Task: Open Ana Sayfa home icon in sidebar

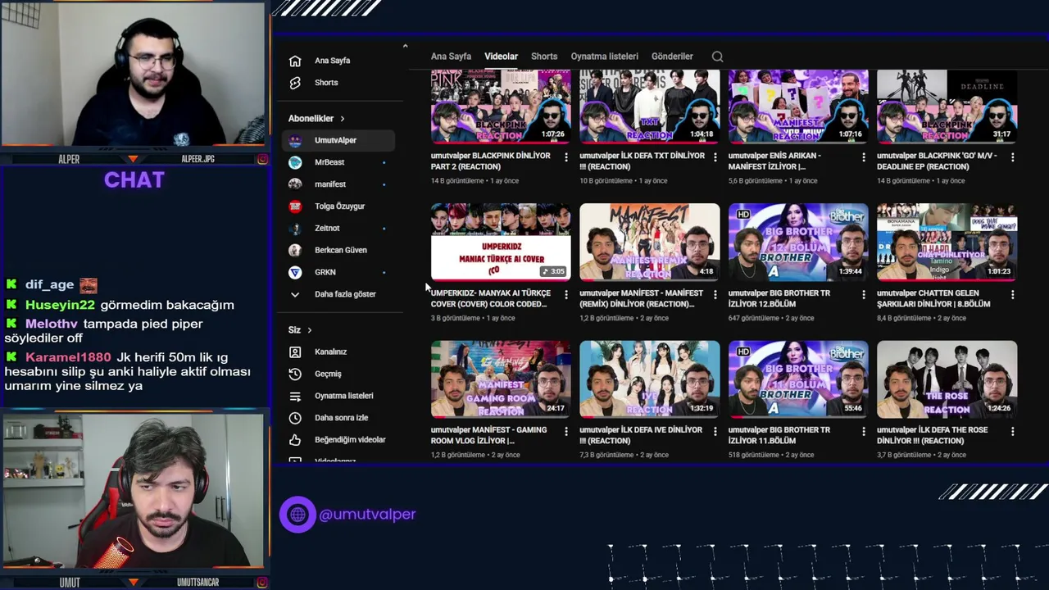Action: (x=295, y=61)
